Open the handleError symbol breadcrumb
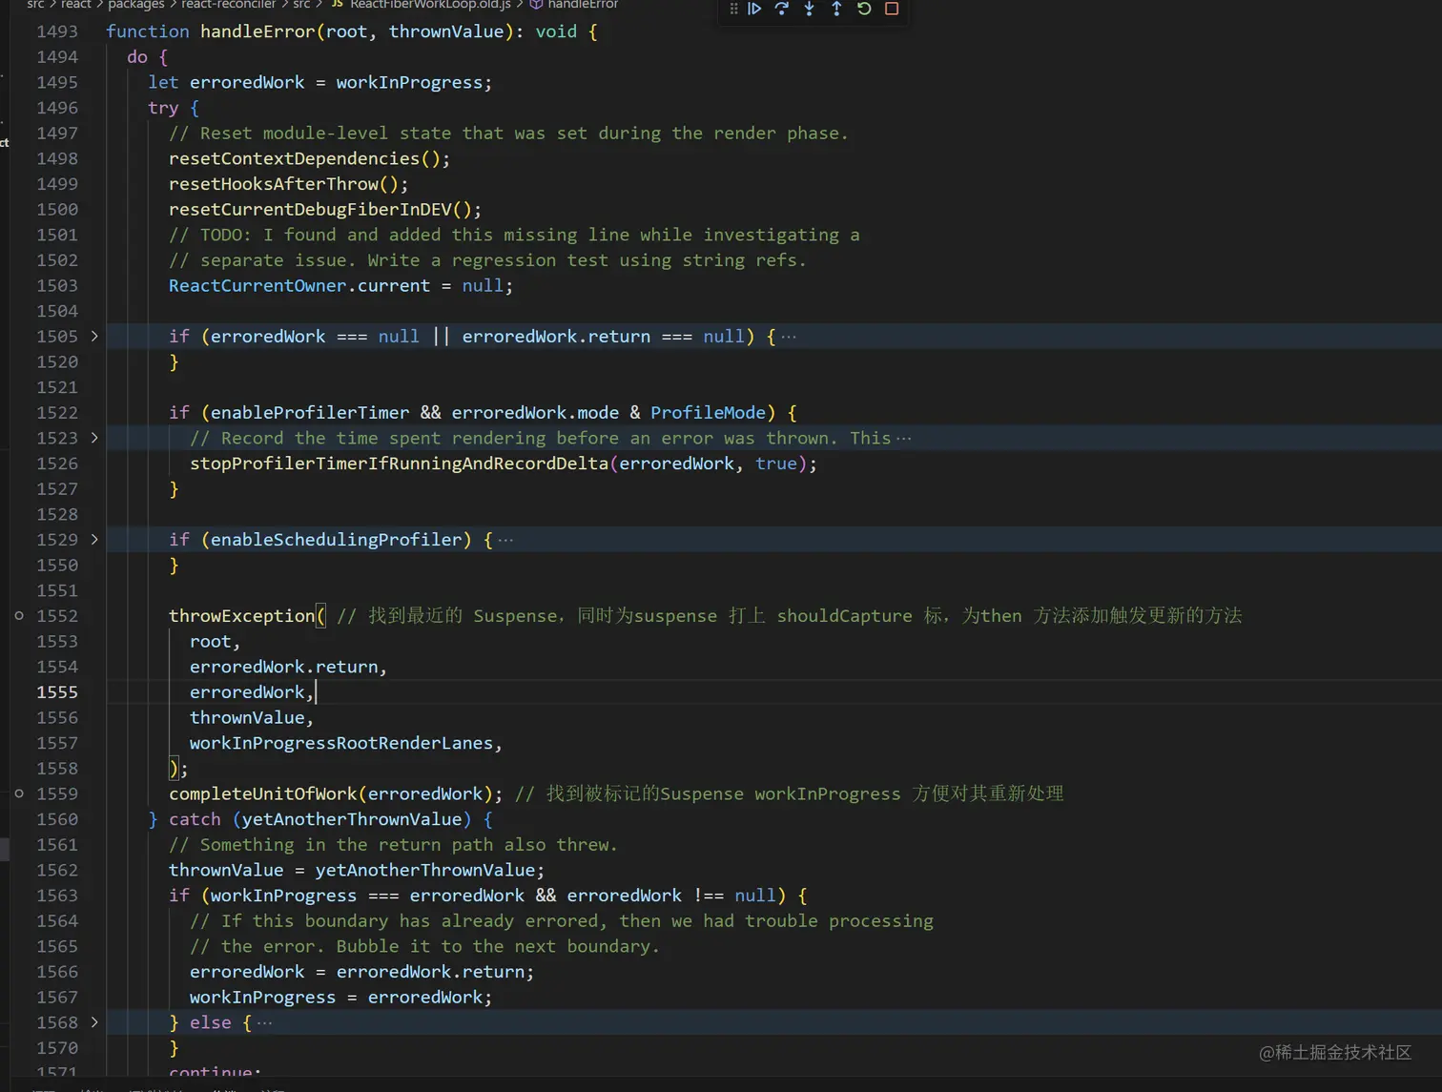Screen dimensions: 1442x1092 (x=583, y=5)
